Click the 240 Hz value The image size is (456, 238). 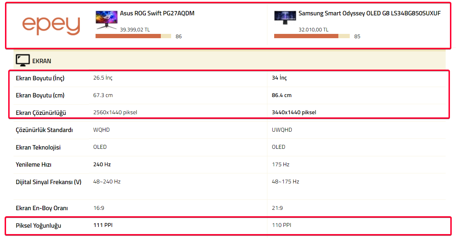[102, 164]
